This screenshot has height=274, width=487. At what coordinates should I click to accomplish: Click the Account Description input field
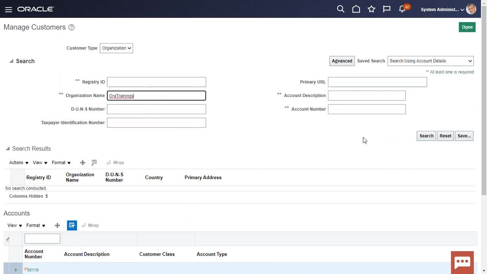point(367,96)
